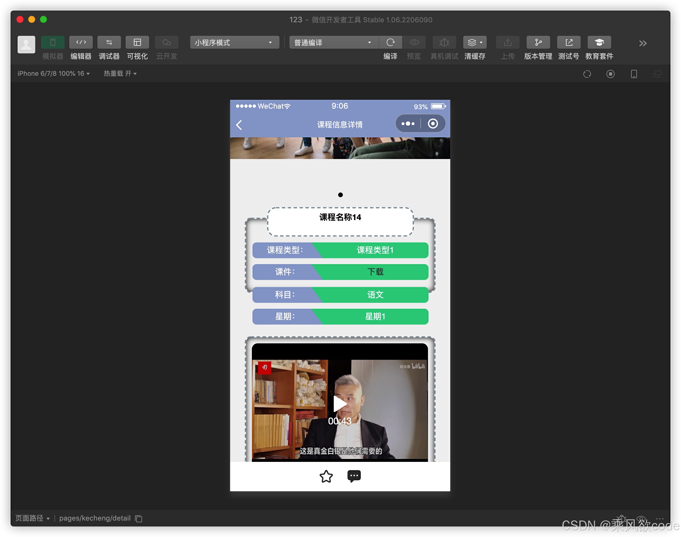Tap the back arrow in navigation bar
This screenshot has width=681, height=537.
pyautogui.click(x=239, y=125)
